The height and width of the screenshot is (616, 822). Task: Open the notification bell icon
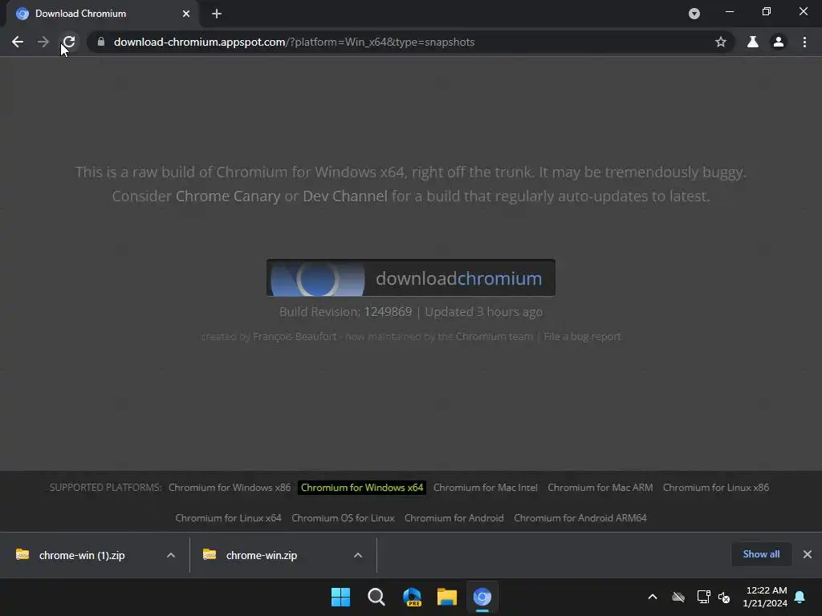800,597
